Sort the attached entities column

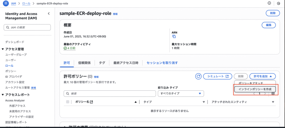273,102
